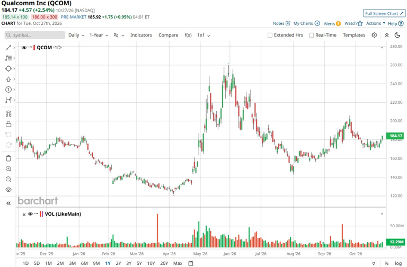The image size is (407, 267).
Task: Toggle magnet snap mode
Action: tap(8, 114)
